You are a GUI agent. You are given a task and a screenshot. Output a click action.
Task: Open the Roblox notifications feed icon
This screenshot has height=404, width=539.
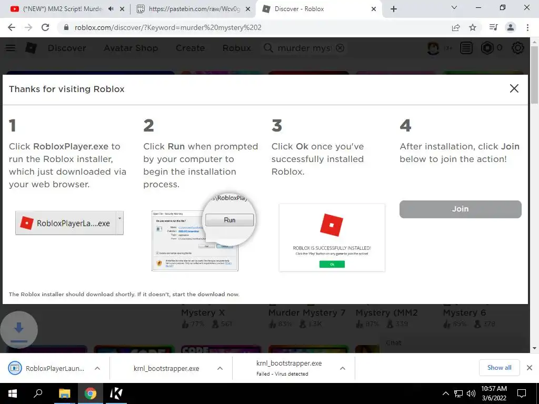[x=466, y=48]
